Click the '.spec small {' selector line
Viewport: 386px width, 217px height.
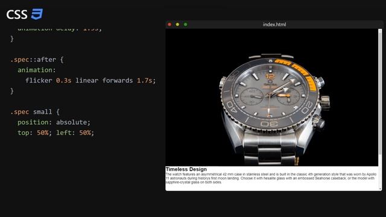point(35,112)
